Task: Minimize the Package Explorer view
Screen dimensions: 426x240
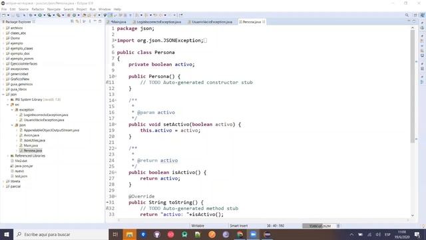Action: point(95,21)
